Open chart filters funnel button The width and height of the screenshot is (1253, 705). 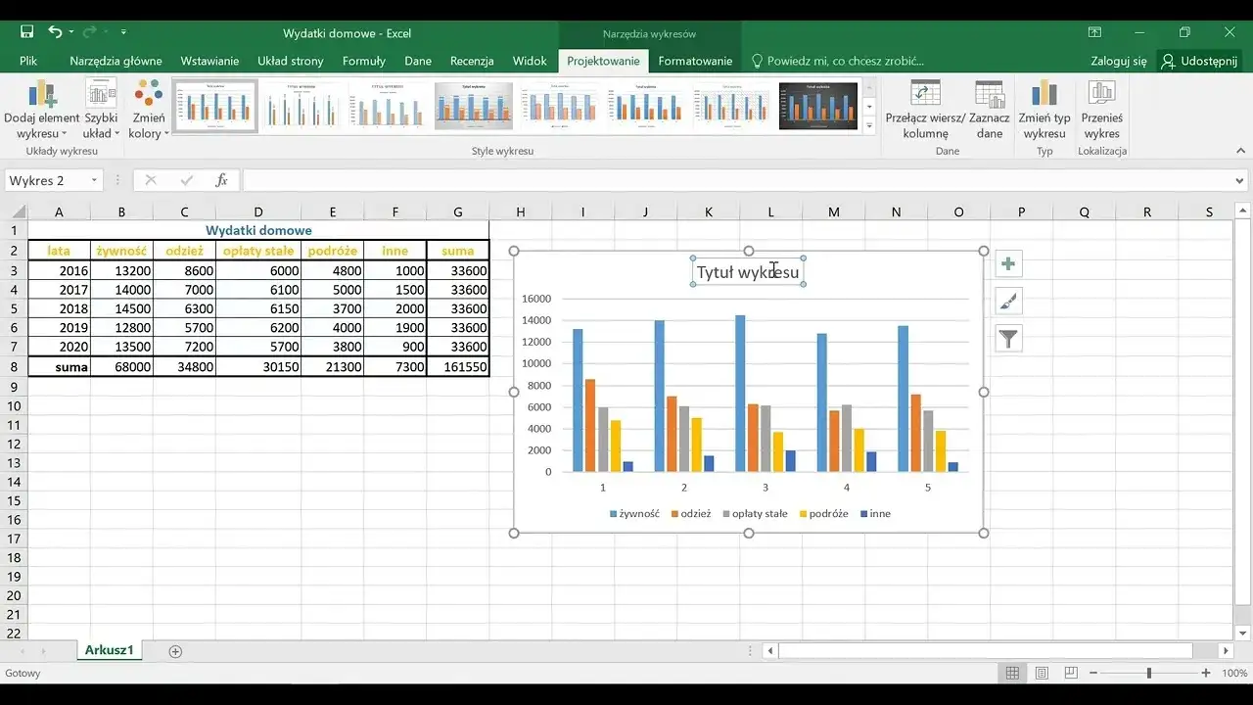[1008, 339]
